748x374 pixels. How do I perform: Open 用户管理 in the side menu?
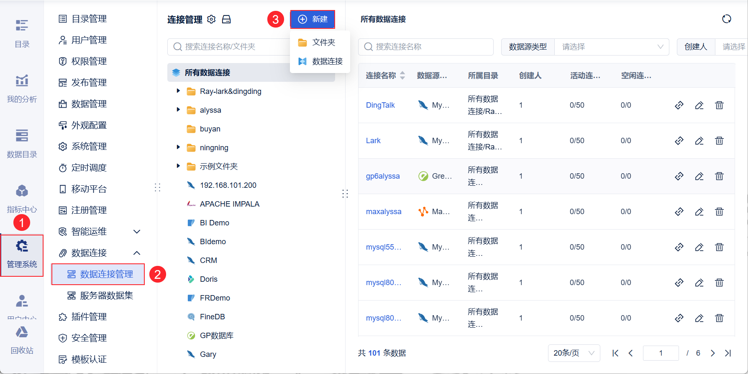pos(83,40)
